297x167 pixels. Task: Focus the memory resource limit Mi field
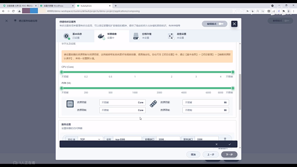(206, 110)
